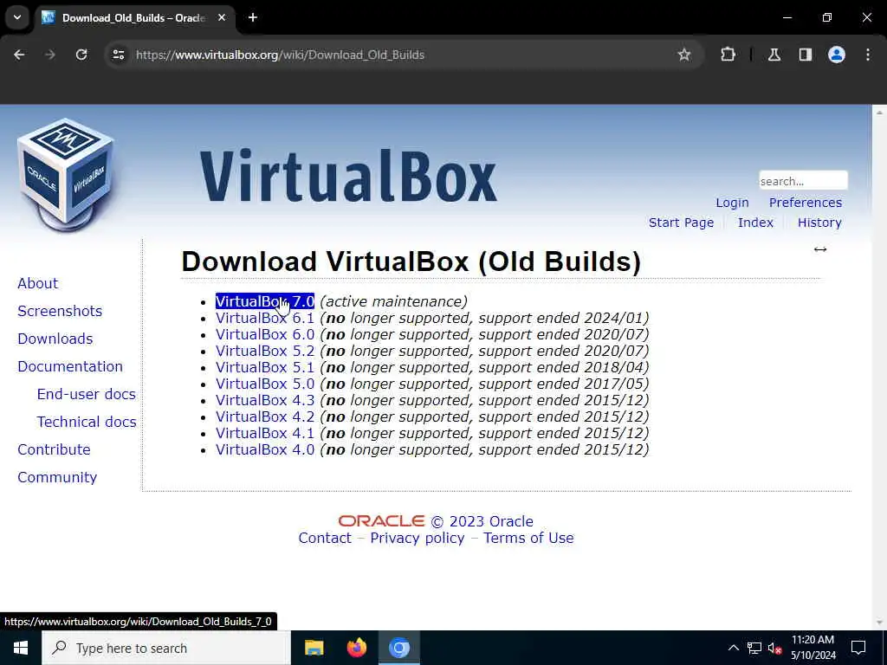Screen dimensions: 887x665
Task: Open the VirtualBox 5.2 builds link
Action: (265, 351)
